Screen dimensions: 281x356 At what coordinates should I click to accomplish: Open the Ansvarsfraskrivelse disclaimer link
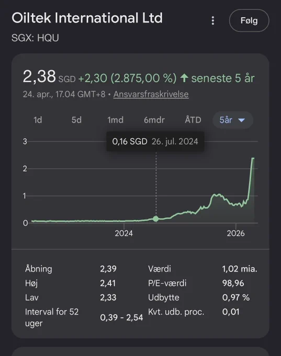[x=151, y=94]
